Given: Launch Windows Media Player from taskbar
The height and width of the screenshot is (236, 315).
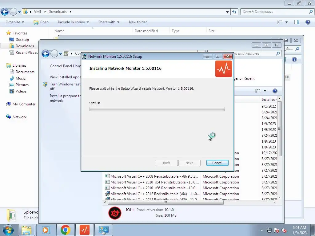Looking at the screenshot, I should click(46, 230).
